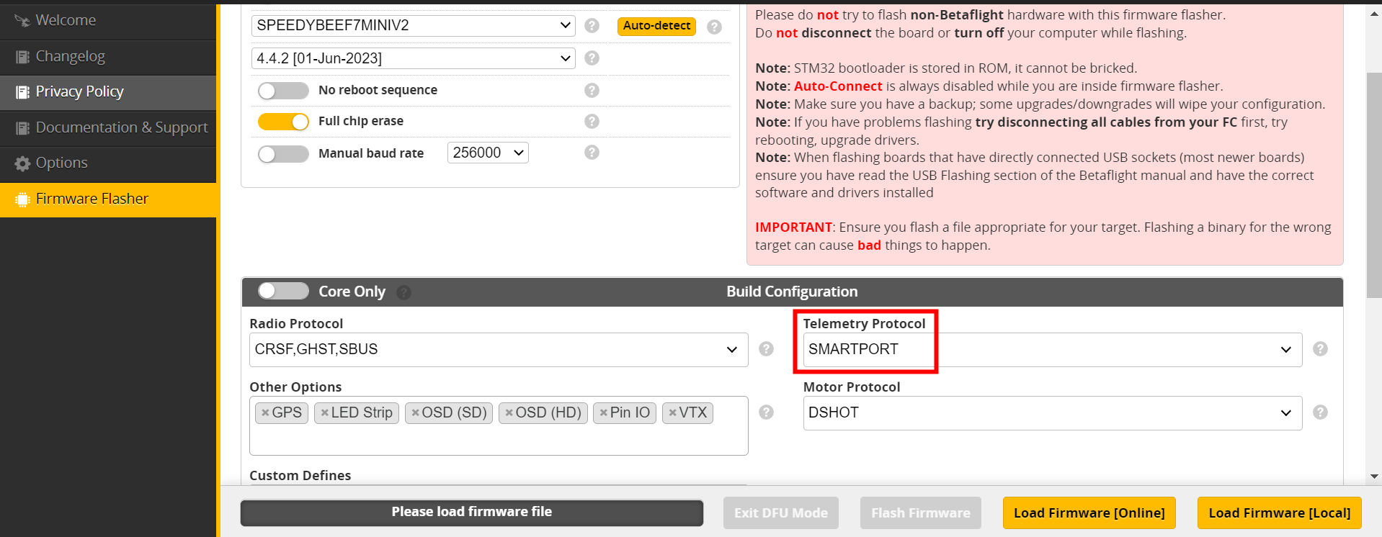Click the vertical scrollbar thumb
The height and width of the screenshot is (537, 1382).
point(1374,185)
